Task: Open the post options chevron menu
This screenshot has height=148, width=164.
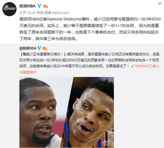Action: pyautogui.click(x=160, y=4)
